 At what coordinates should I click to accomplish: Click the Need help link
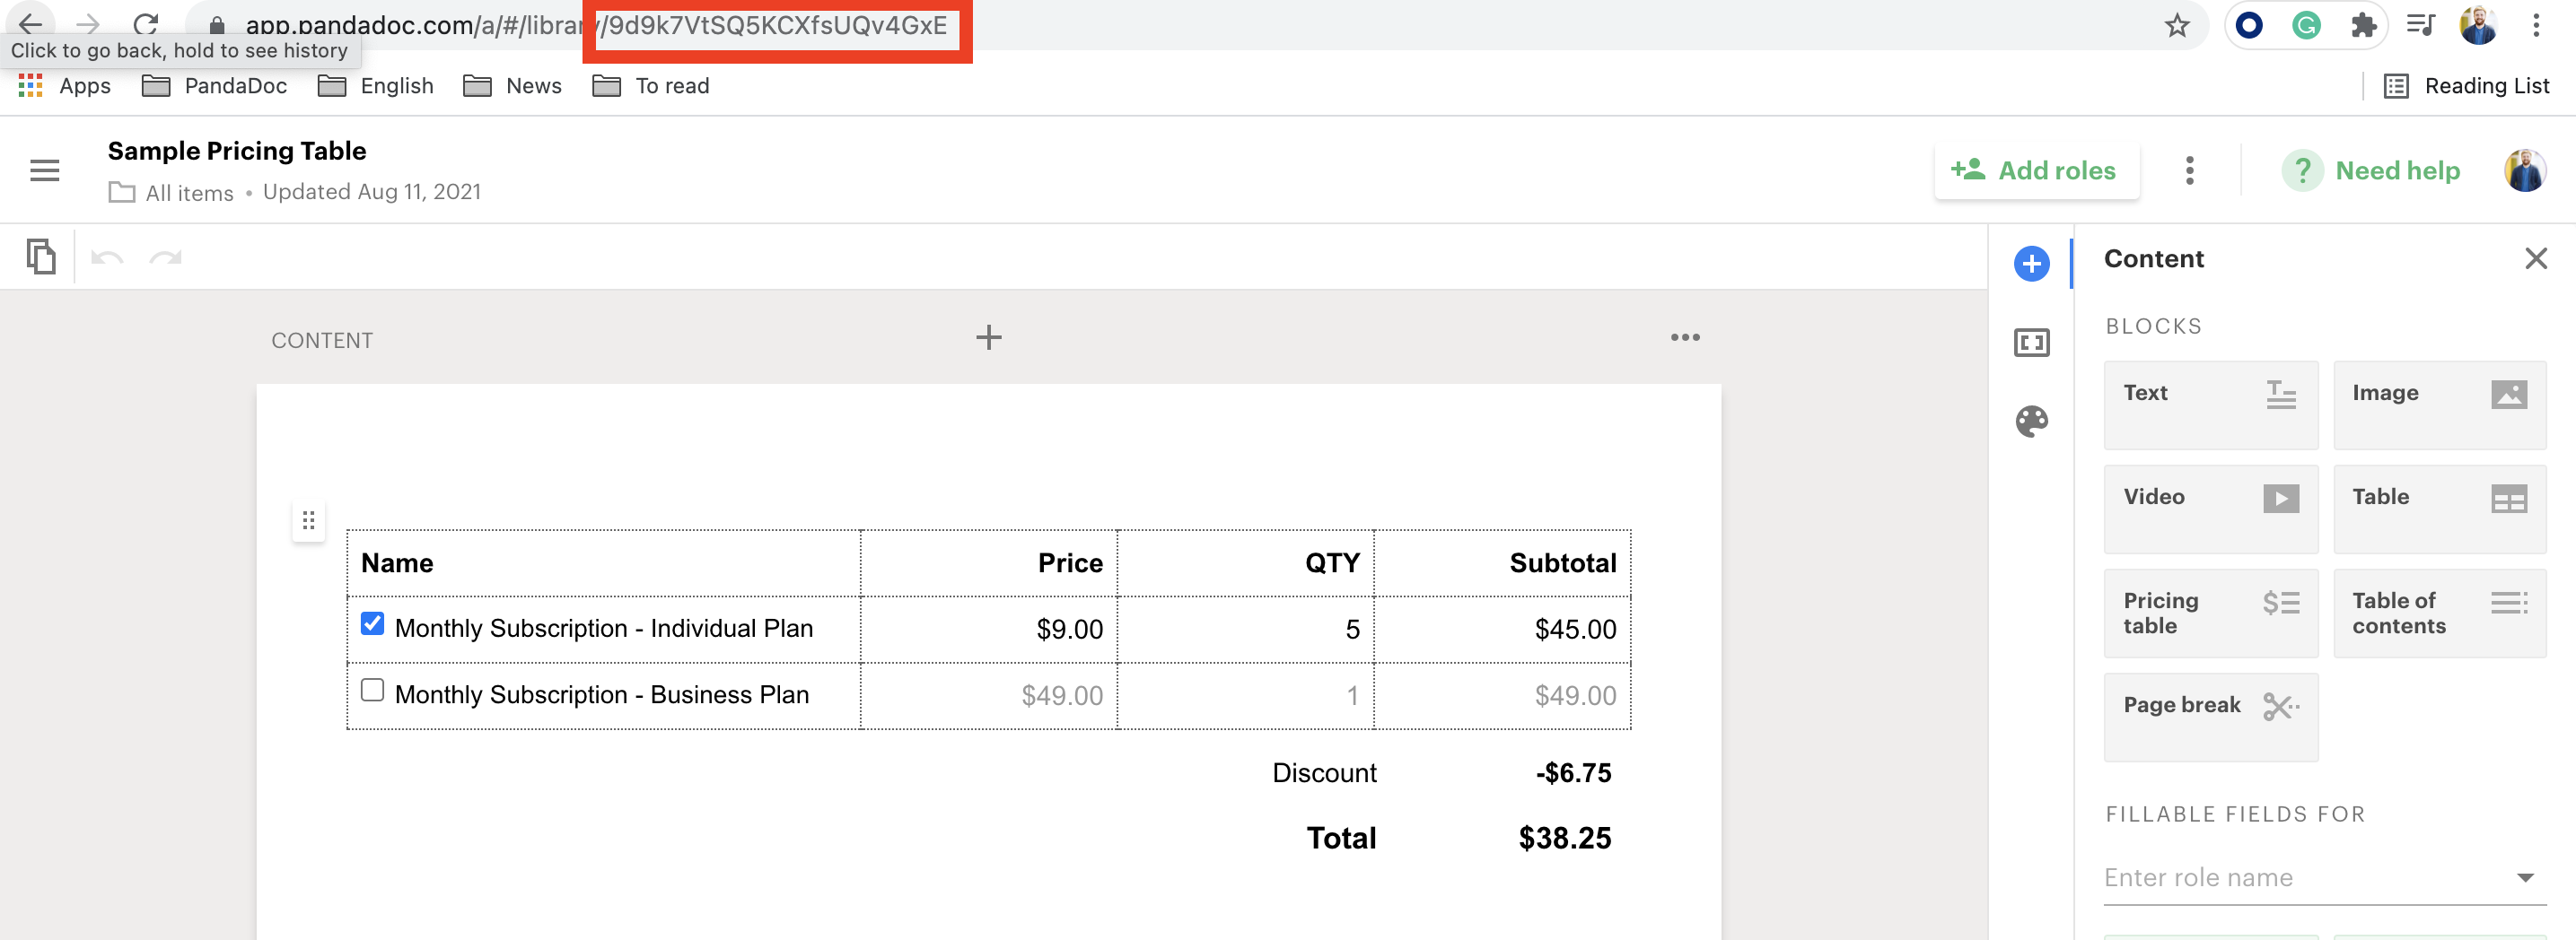2372,170
